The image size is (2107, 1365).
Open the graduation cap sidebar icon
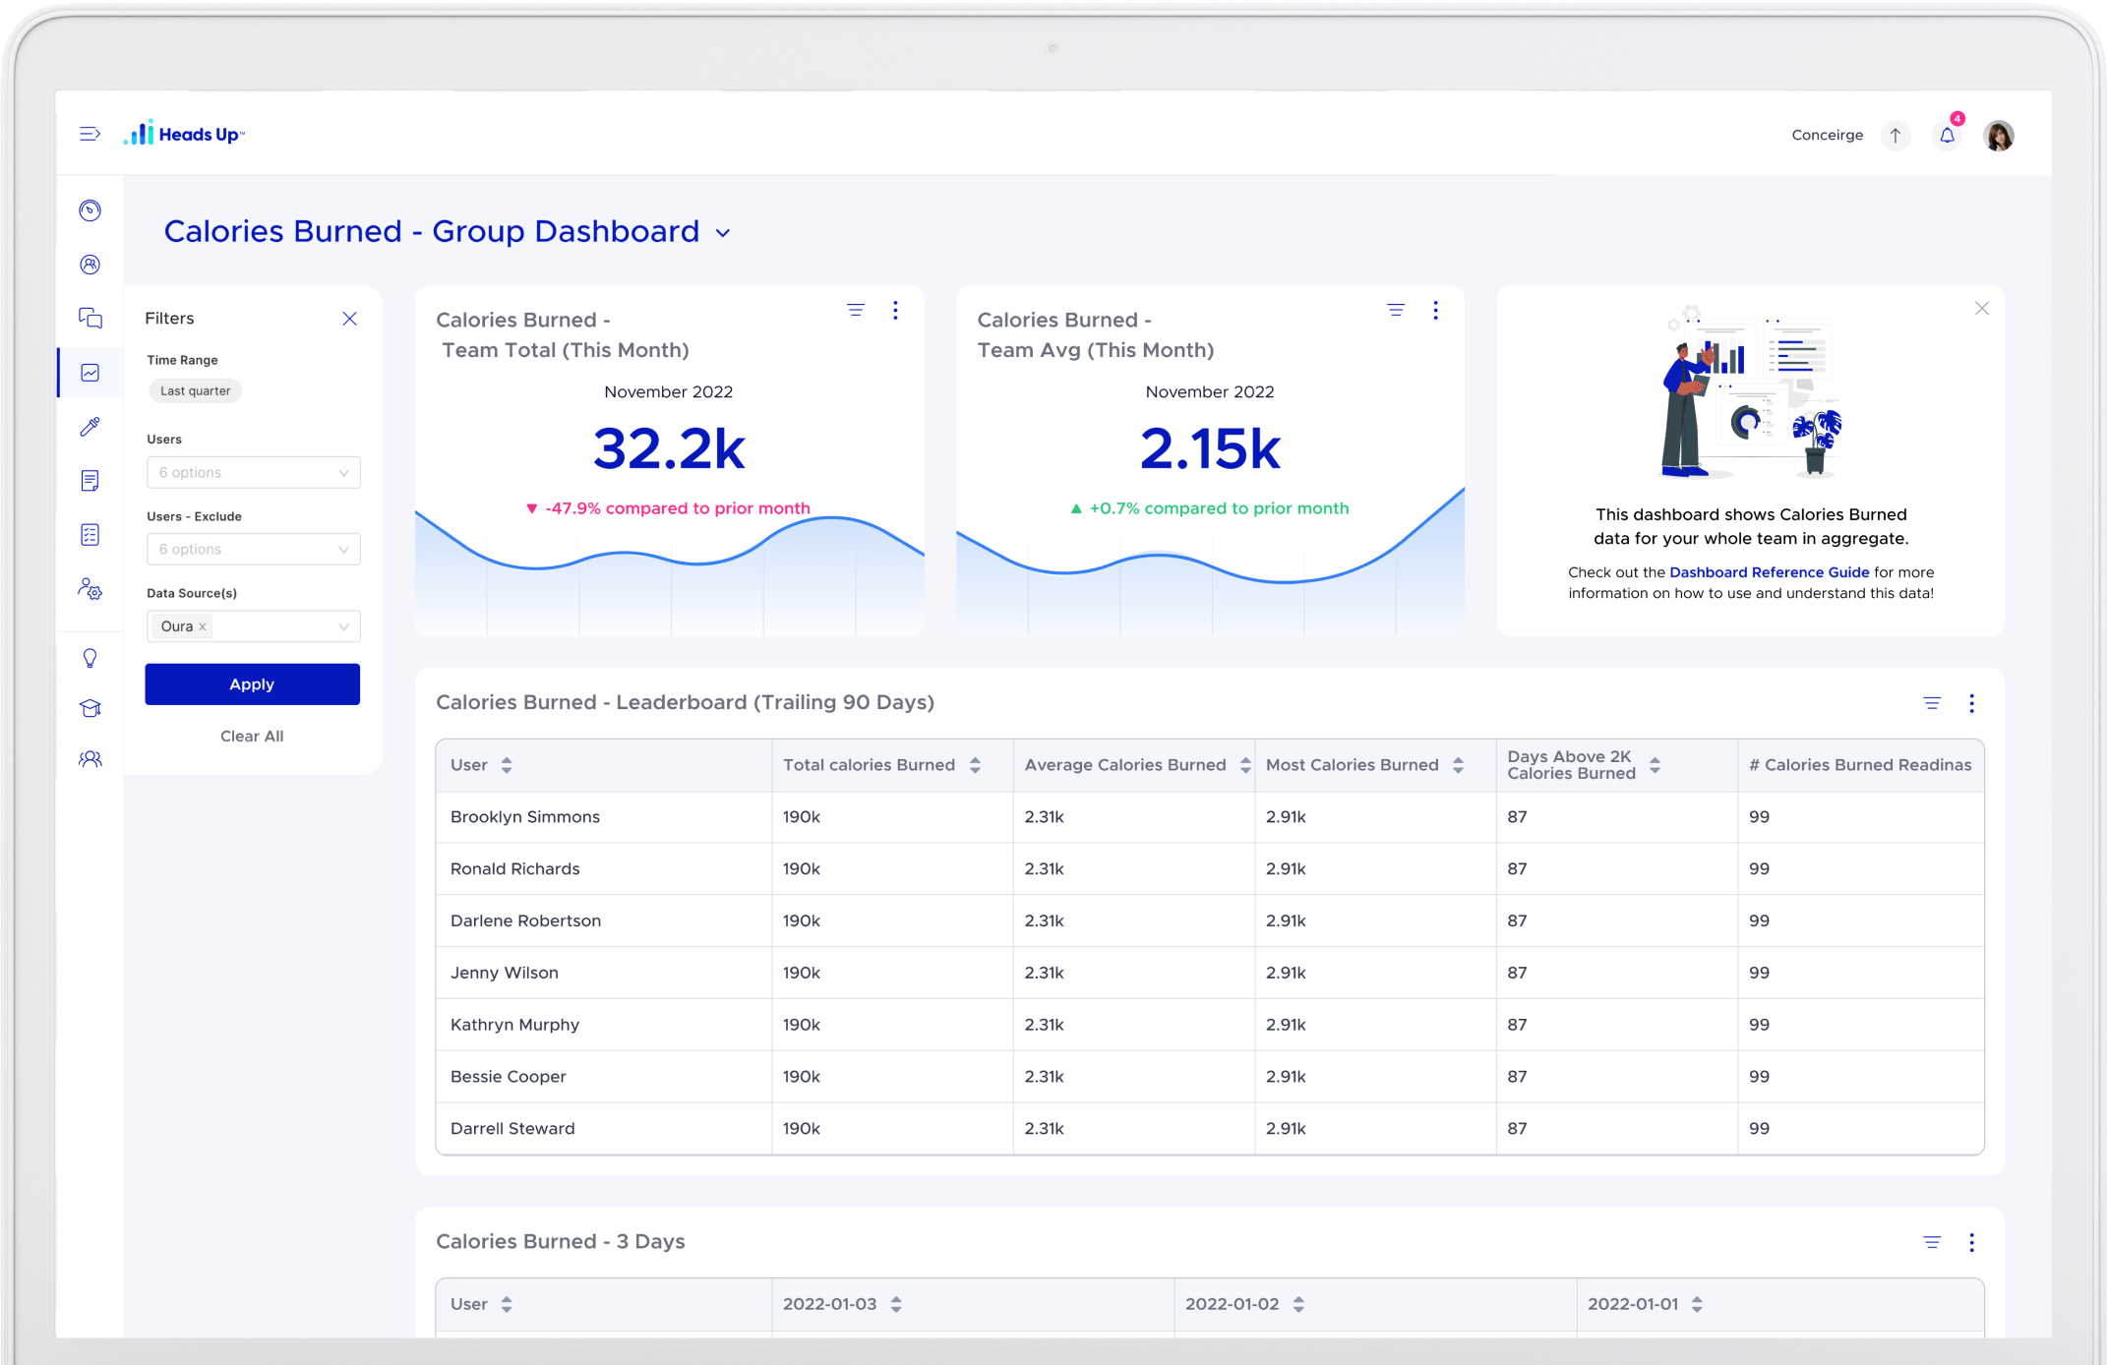tap(90, 708)
